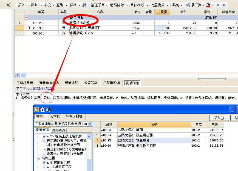The width and height of the screenshot is (238, 171).
Task: Open the fill color dropdown arrow
Action: point(213,5)
